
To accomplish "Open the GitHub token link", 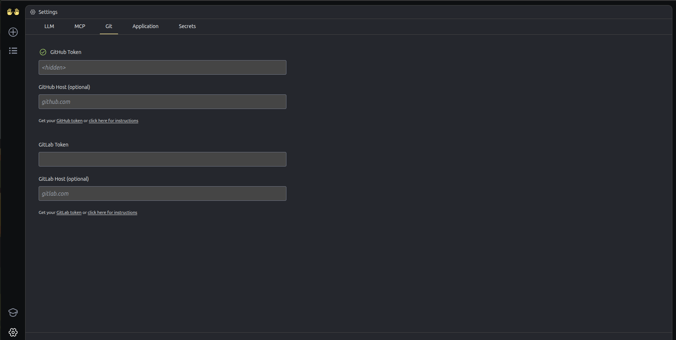I will coord(69,120).
